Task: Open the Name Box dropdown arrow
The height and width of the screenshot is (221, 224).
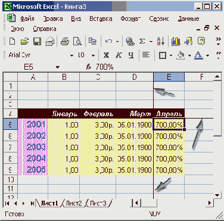Action: pyautogui.click(x=58, y=67)
